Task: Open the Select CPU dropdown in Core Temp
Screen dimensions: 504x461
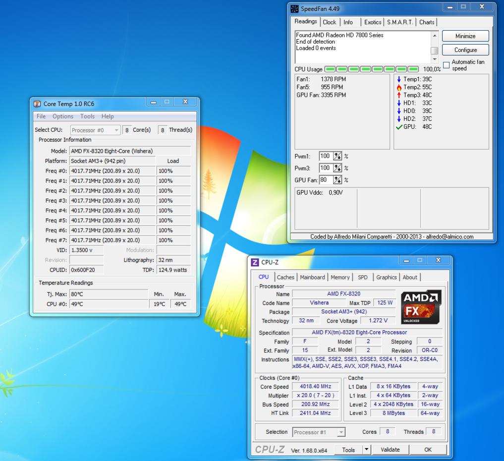Action: pyautogui.click(x=95, y=130)
